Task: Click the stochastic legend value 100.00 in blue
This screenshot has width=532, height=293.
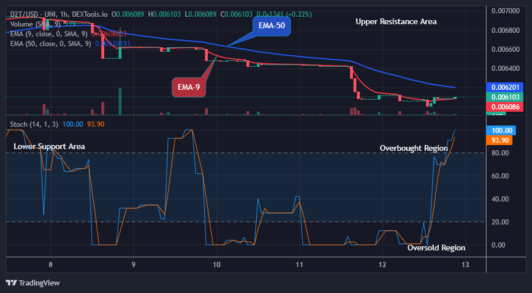Action: (x=73, y=124)
